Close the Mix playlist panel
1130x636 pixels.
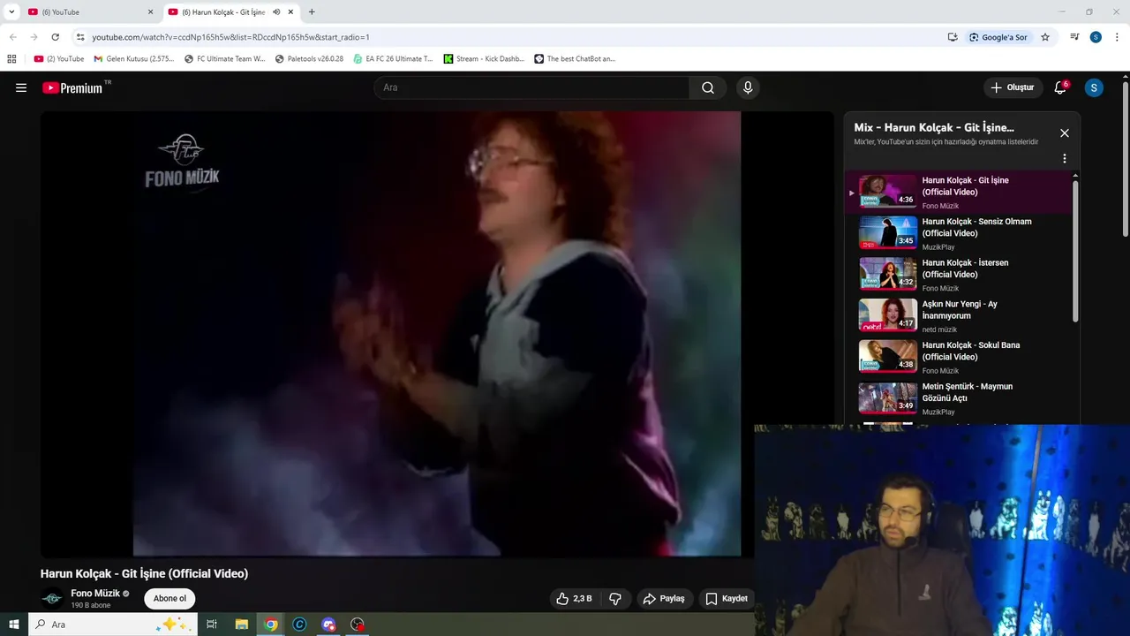tap(1065, 133)
